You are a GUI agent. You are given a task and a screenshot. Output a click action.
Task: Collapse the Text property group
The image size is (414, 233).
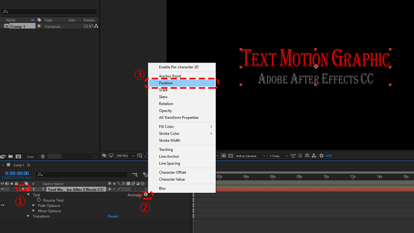tap(28, 195)
